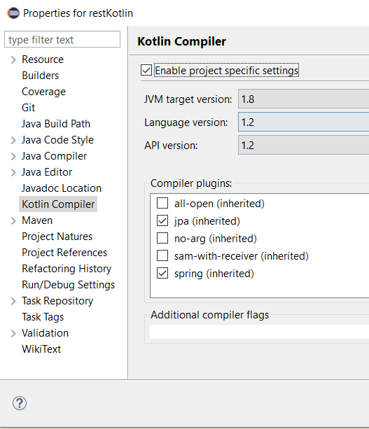Select Coverage in the properties tree
Image resolution: width=369 pixels, height=429 pixels.
coord(44,92)
